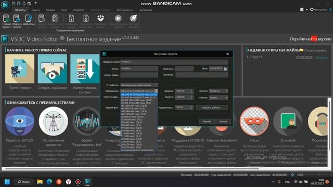Image resolution: width=333 pixels, height=187 pixels.
Task: Select Full HD 1920x1080 (16:9) resolution
Action: click(139, 100)
